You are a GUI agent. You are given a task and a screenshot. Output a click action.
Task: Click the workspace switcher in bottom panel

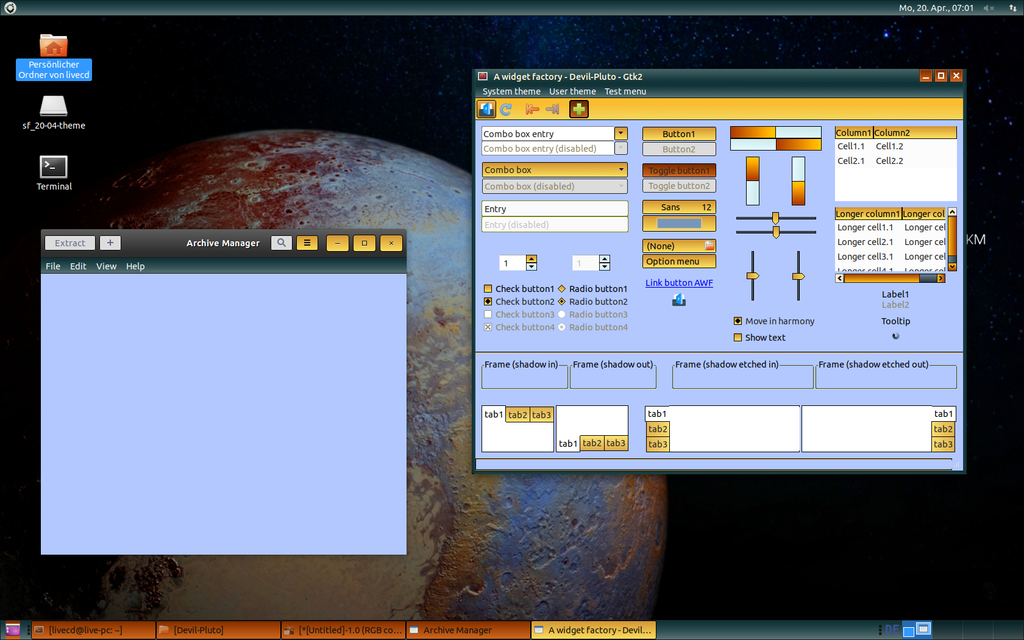(x=917, y=630)
